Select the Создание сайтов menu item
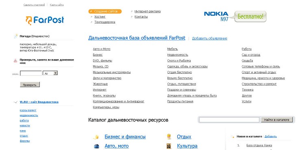302x150 pixels. pos(105,11)
